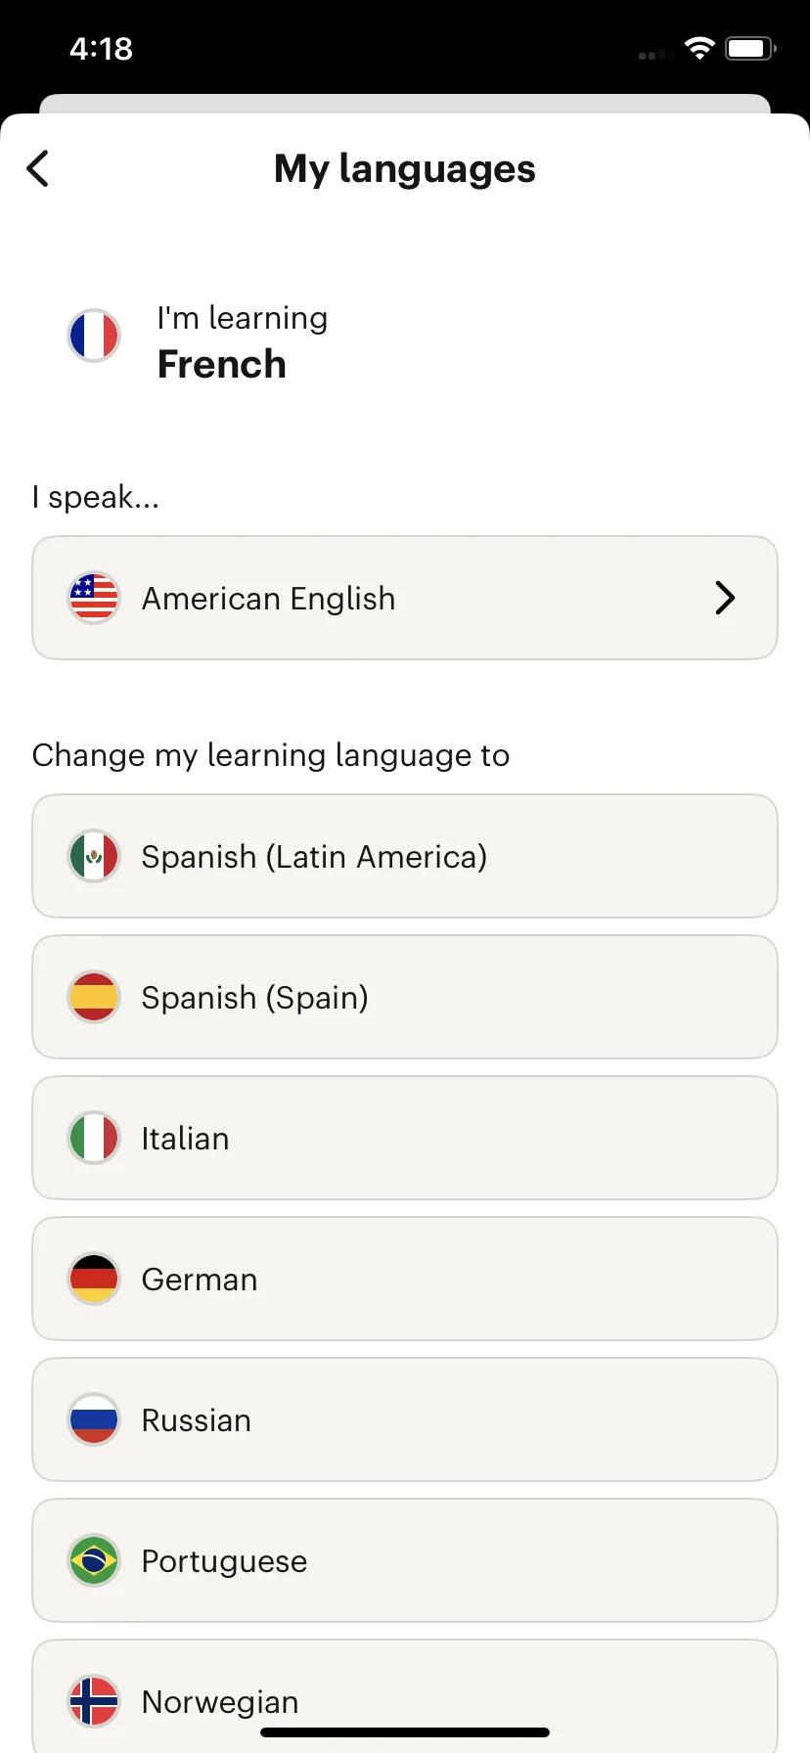Screen dimensions: 810x1753
Task: Select Spanish (Latin America) option
Action: tap(405, 856)
